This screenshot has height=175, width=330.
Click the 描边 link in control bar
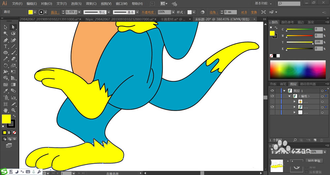tap(55, 12)
